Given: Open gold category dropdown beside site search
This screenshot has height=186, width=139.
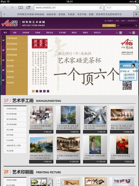Looking at the screenshot, I should click(x=109, y=26).
